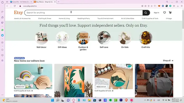Screen dimensions: 184x103
Task: Open a new browser tab
Action: (x=59, y=2)
